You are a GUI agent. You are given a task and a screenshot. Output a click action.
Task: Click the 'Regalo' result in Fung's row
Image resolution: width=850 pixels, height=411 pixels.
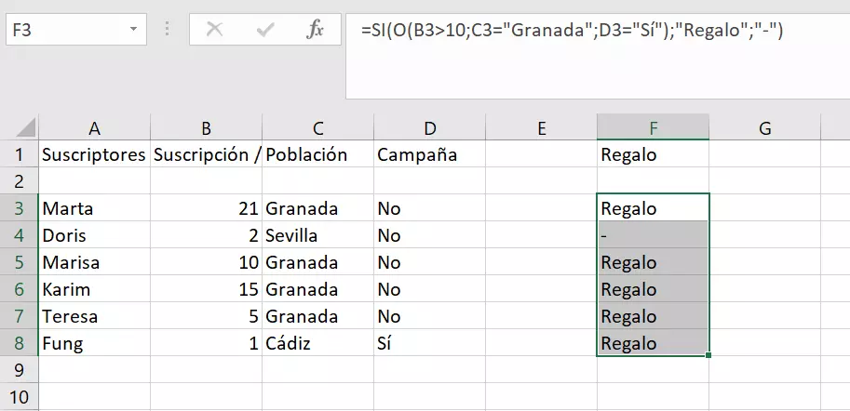coord(653,343)
